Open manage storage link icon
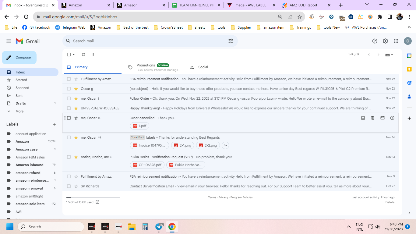The width and height of the screenshot is (416, 234). 97,202
